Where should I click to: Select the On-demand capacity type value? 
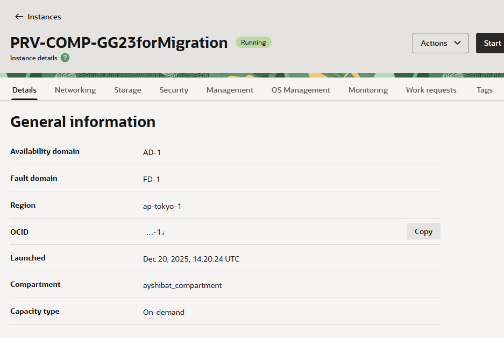(x=164, y=312)
